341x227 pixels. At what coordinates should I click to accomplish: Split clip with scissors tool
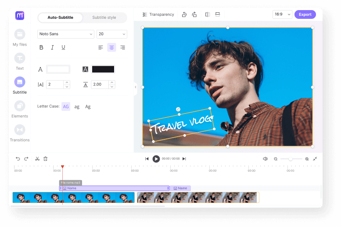click(37, 159)
